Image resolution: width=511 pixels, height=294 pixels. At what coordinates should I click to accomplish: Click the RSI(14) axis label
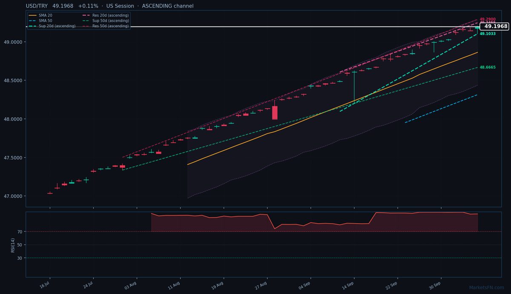tap(13, 245)
